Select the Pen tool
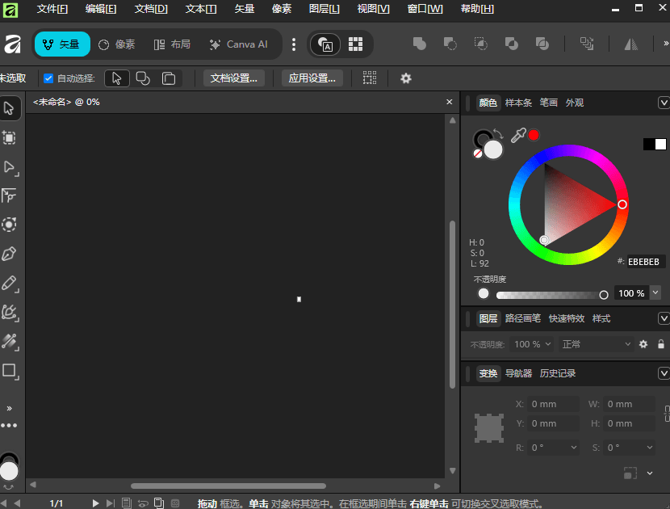Screen dimensions: 670x509 point(10,254)
